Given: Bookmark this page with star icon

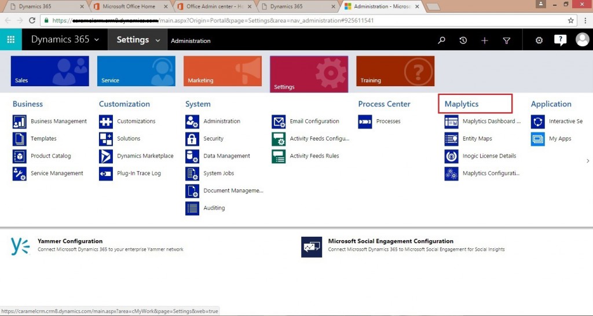Looking at the screenshot, I should [x=570, y=20].
